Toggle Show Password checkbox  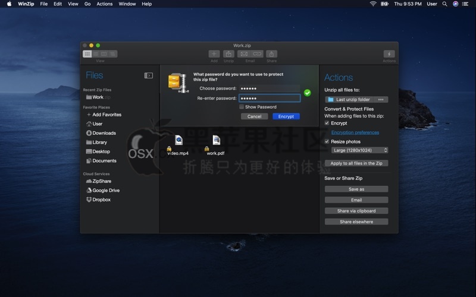tap(242, 107)
